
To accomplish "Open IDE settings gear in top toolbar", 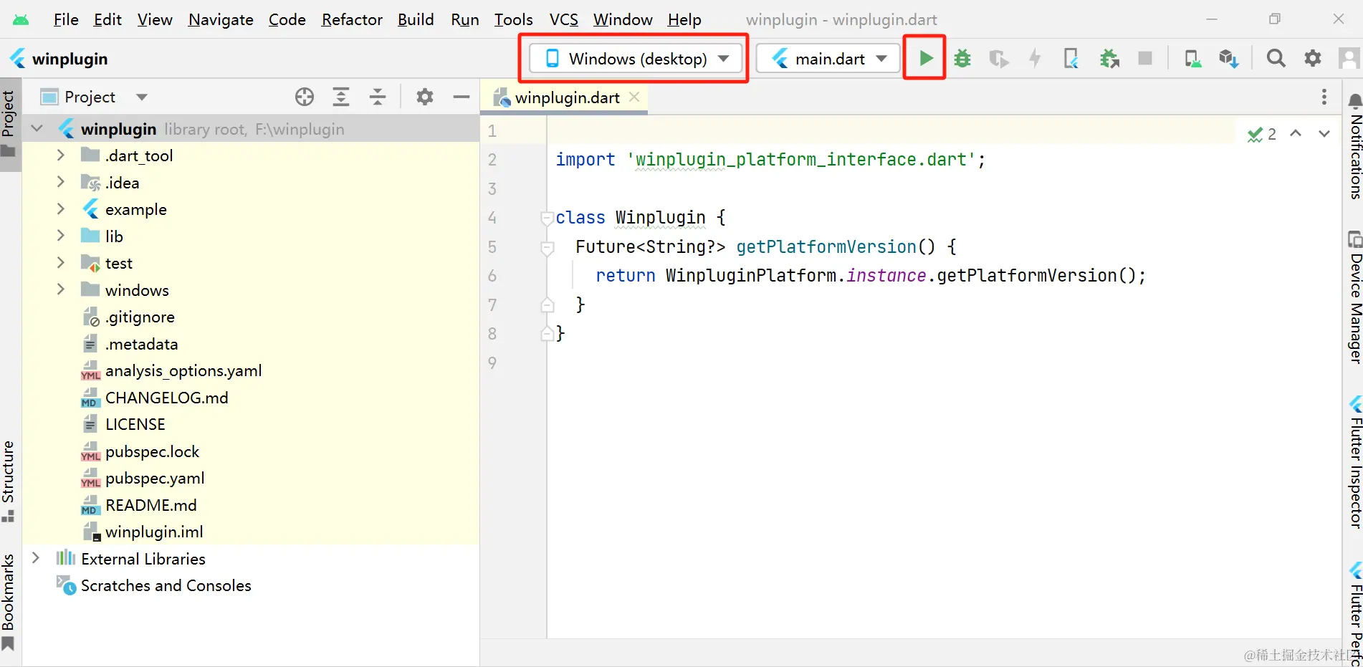I will [x=1312, y=58].
